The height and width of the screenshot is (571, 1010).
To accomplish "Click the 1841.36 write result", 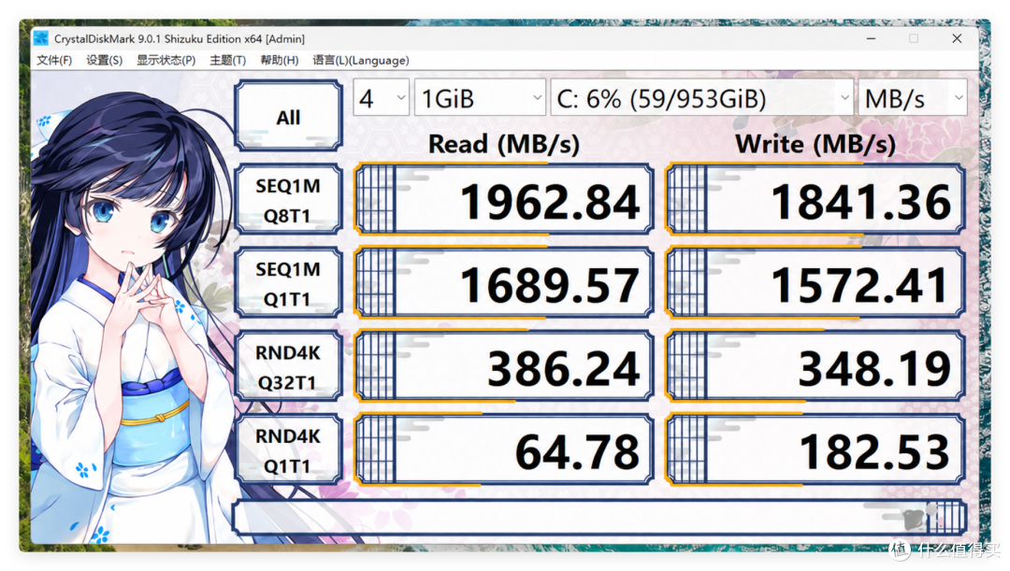I will (815, 200).
